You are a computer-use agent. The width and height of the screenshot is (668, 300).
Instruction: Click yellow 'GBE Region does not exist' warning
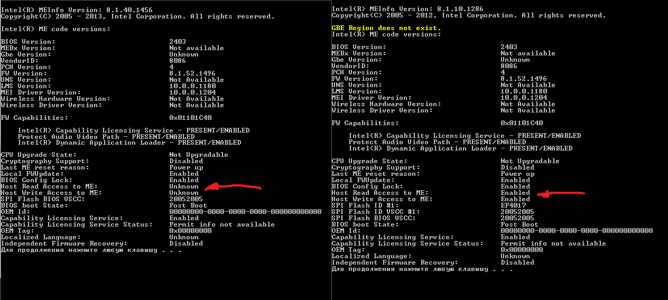pos(386,28)
